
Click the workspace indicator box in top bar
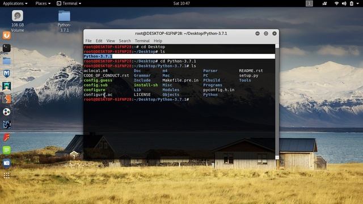[309, 3]
